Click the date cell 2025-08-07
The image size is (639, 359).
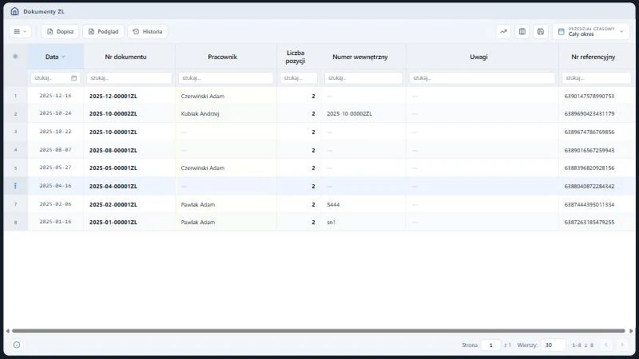tap(55, 150)
